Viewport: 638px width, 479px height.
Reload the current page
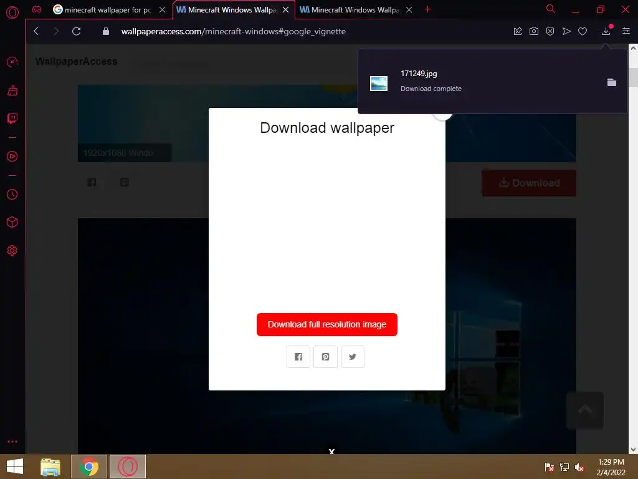(x=76, y=31)
